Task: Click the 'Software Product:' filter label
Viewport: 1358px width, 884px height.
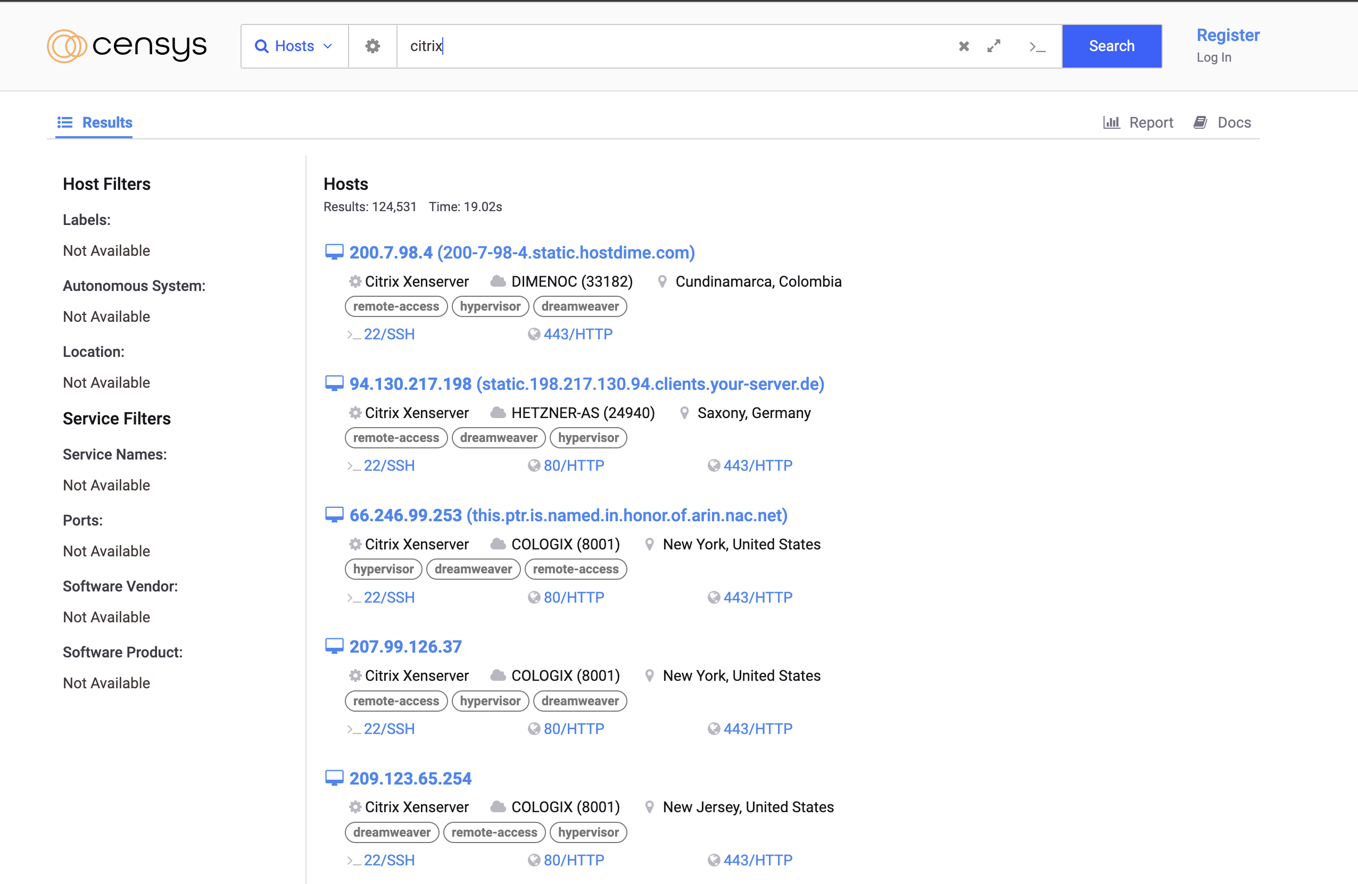Action: (x=123, y=653)
